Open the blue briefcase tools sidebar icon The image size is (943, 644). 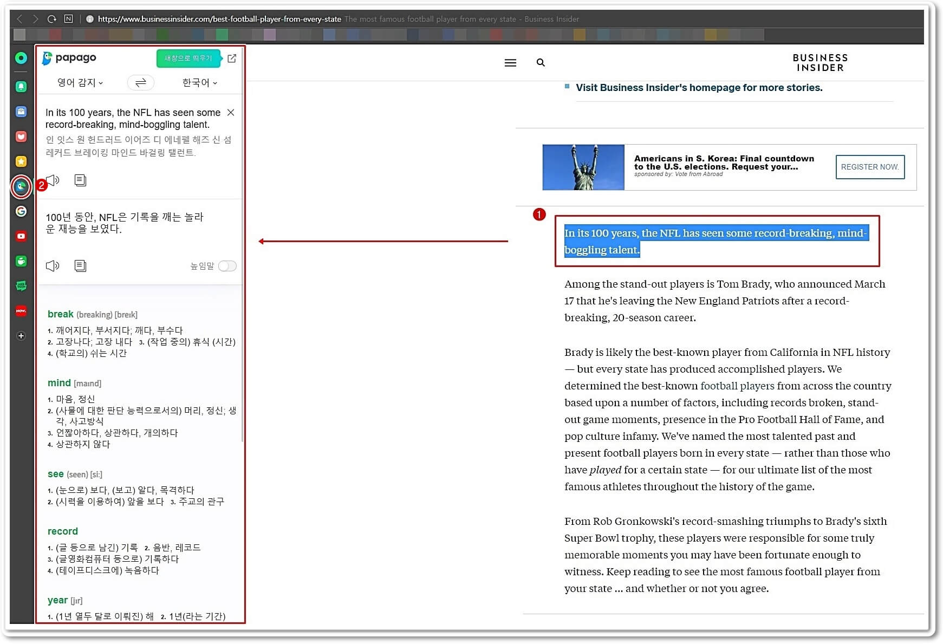(21, 112)
